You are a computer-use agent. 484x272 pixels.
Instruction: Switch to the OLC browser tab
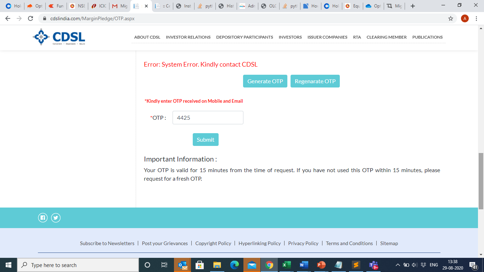tap(269, 6)
